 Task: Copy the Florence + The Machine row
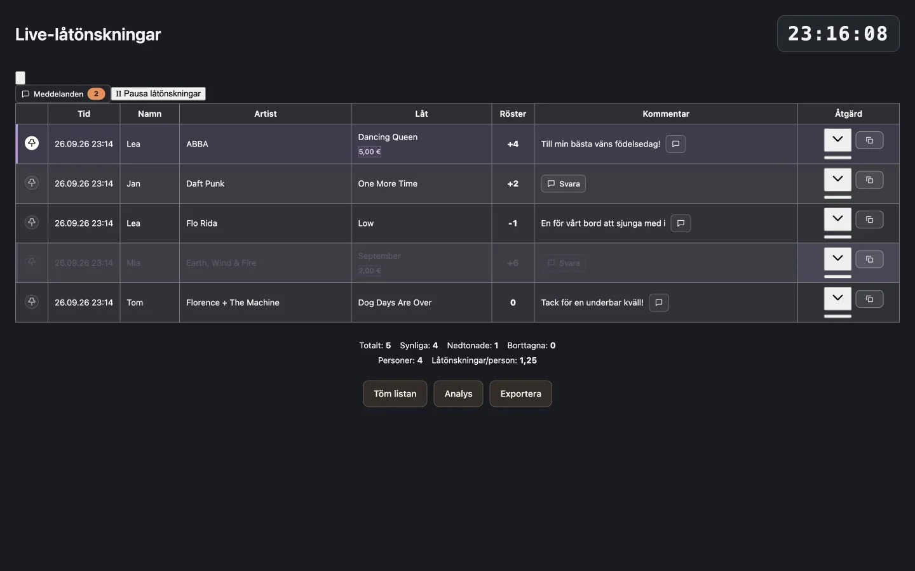coord(869,299)
